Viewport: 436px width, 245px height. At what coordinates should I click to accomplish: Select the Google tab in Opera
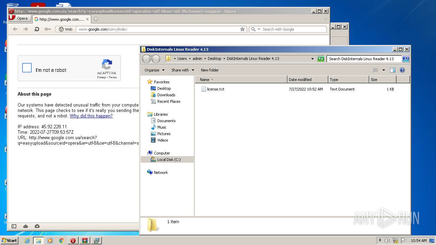62,19
